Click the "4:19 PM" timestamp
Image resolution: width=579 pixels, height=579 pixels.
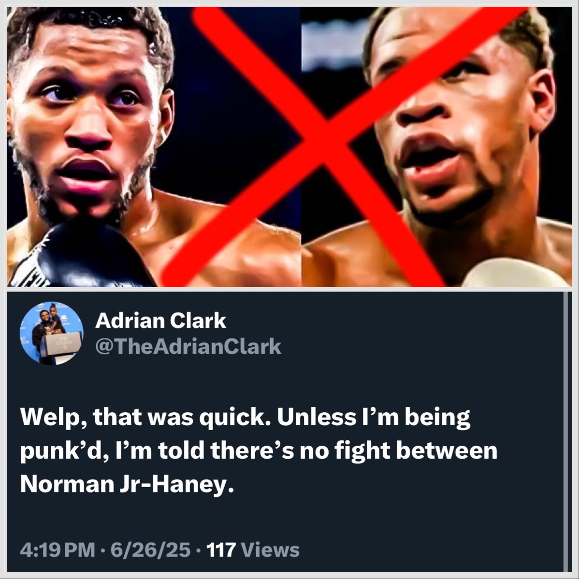coord(58,550)
